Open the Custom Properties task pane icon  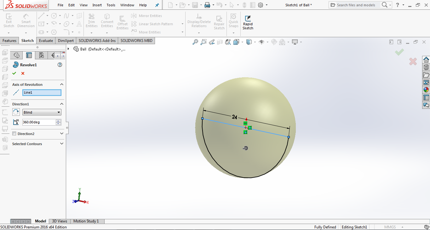pyautogui.click(x=426, y=97)
